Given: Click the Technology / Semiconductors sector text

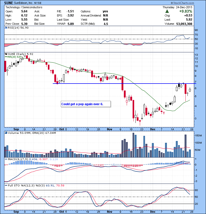Looking at the screenshot, I should coord(24,7).
